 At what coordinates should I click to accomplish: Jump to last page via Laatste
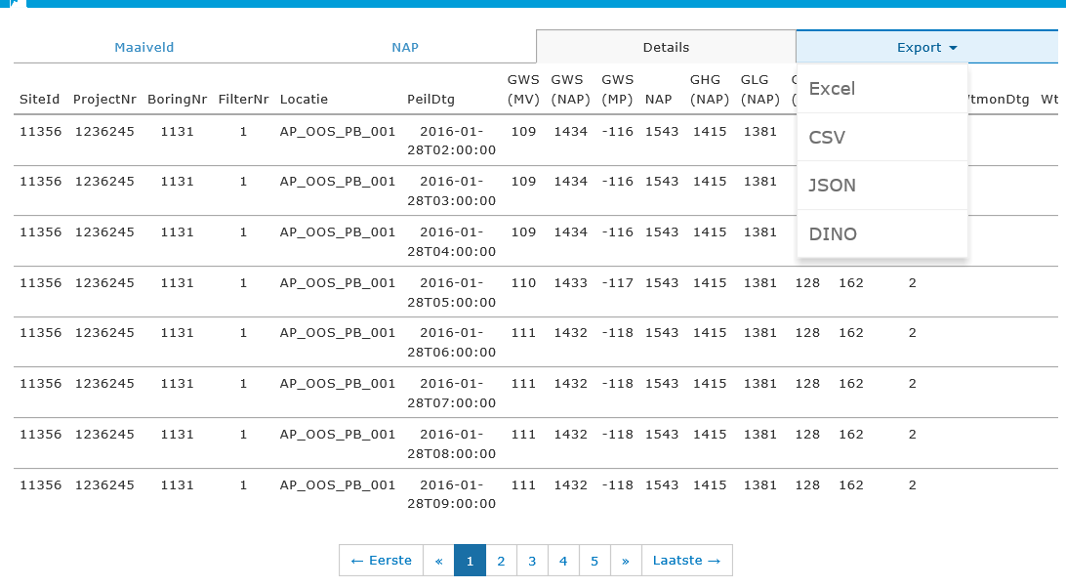point(686,560)
